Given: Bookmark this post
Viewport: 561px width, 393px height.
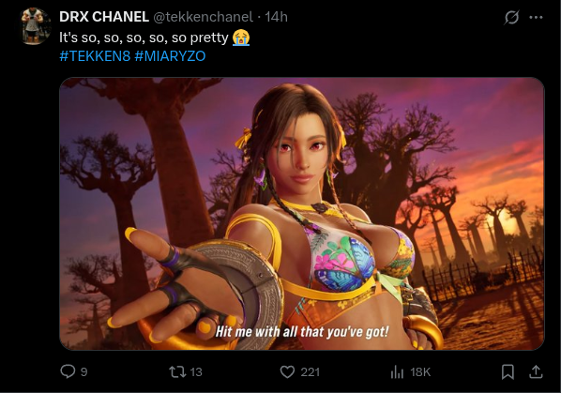Looking at the screenshot, I should coord(508,372).
